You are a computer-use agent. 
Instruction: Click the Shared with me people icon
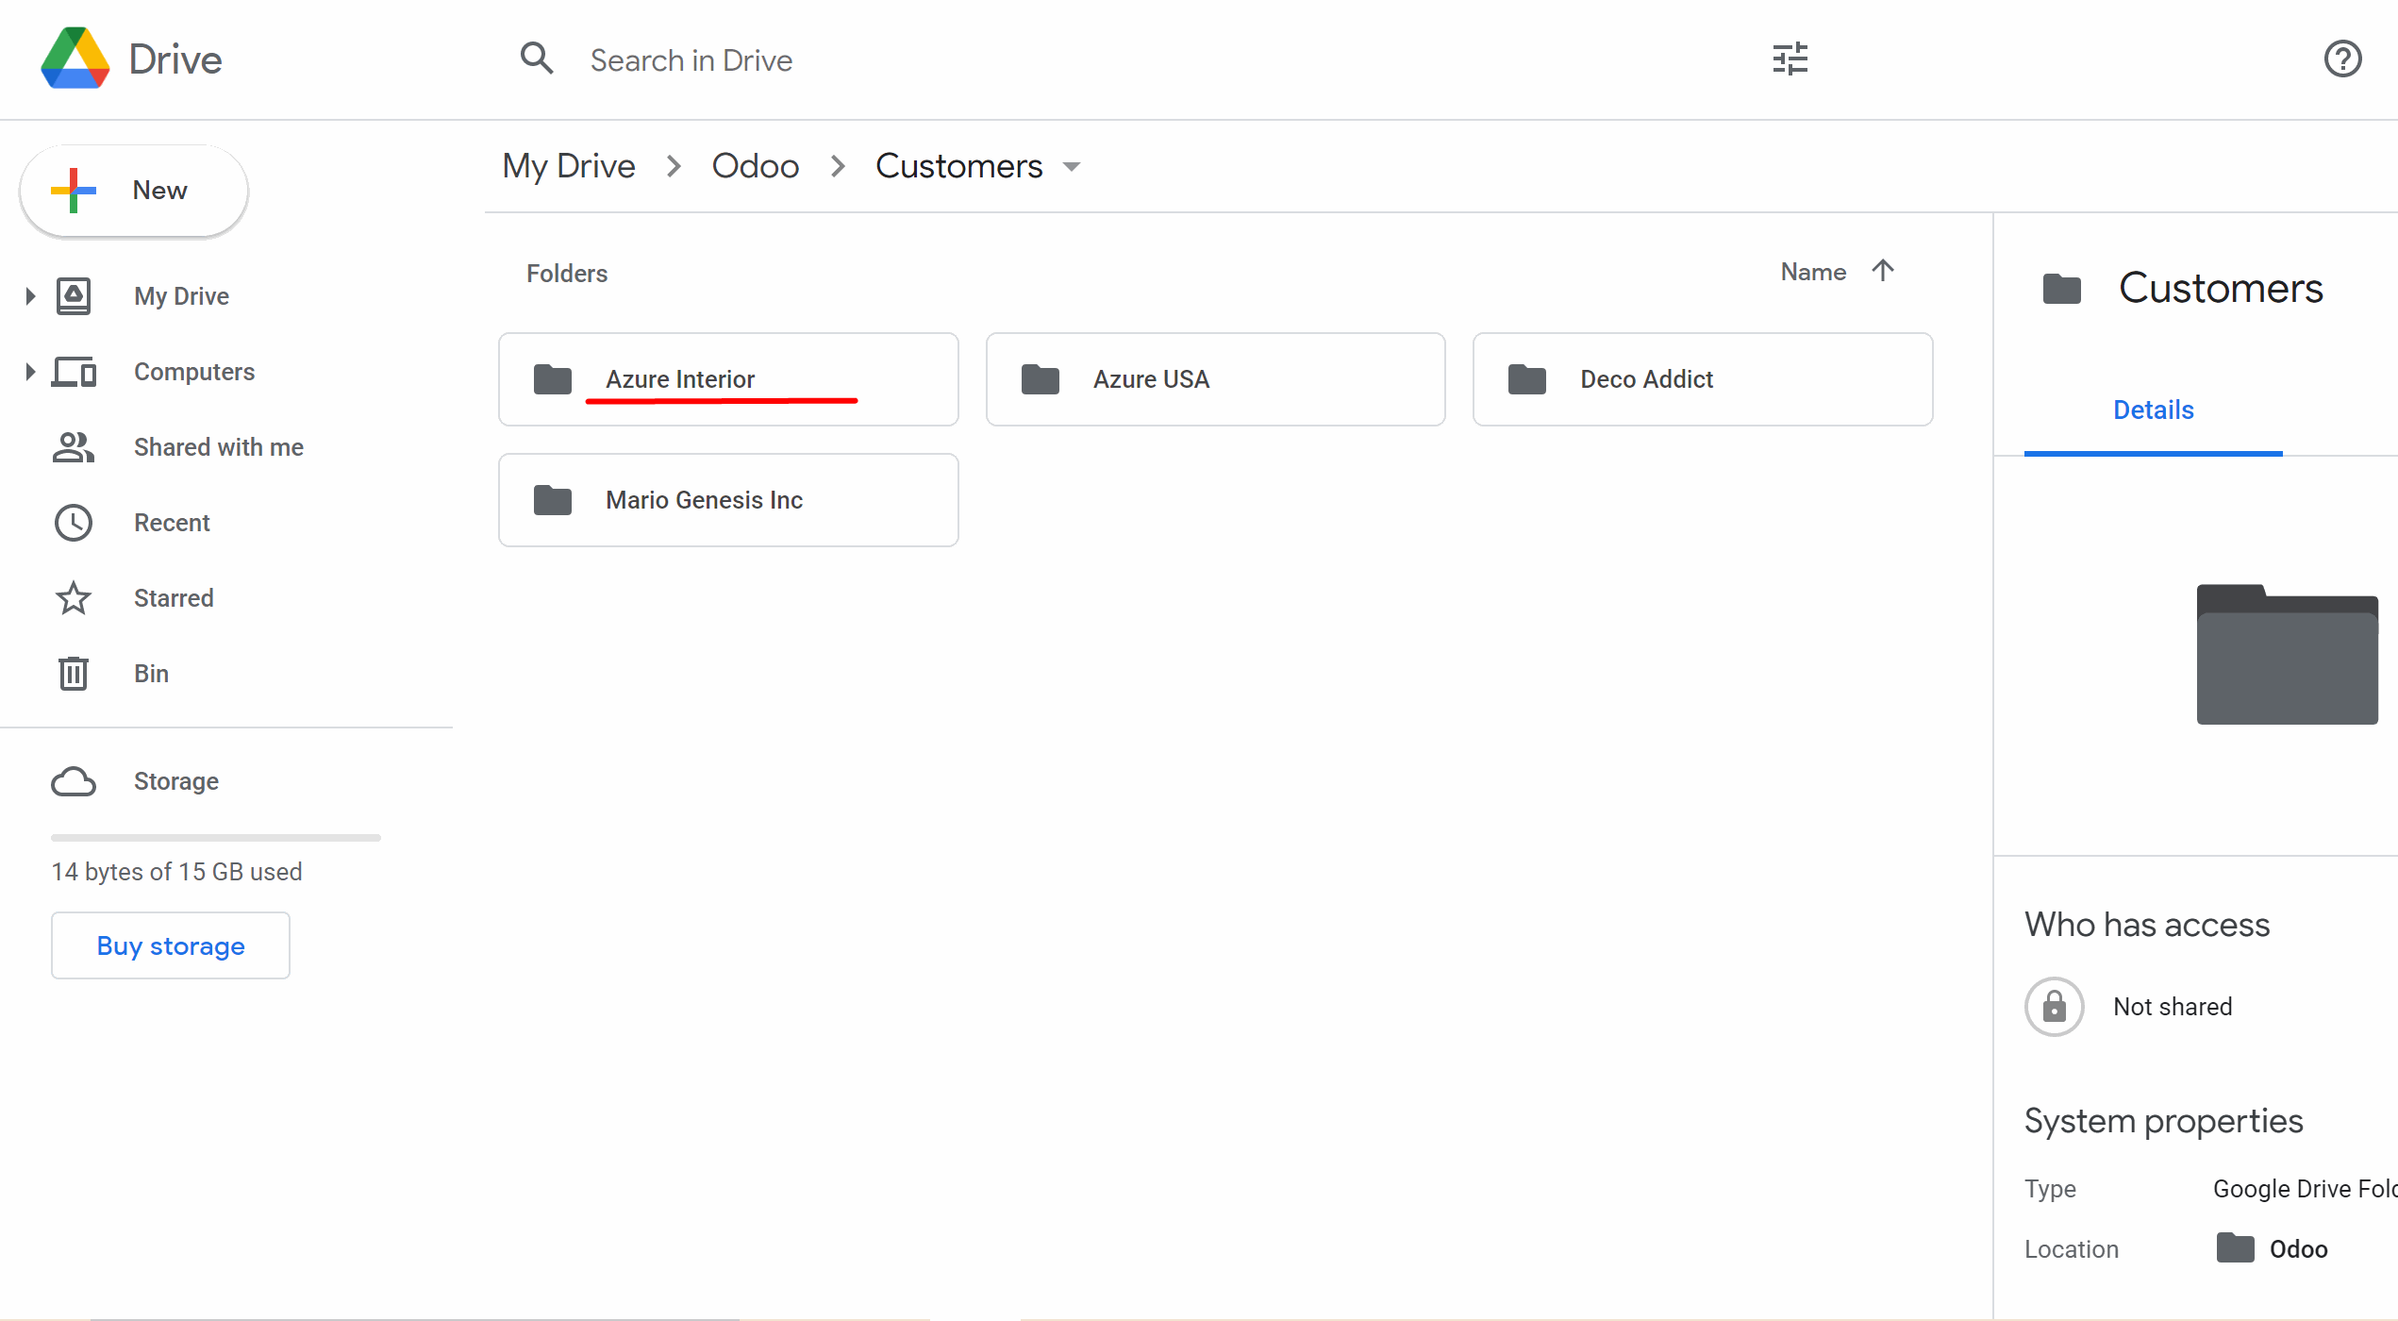pyautogui.click(x=74, y=447)
